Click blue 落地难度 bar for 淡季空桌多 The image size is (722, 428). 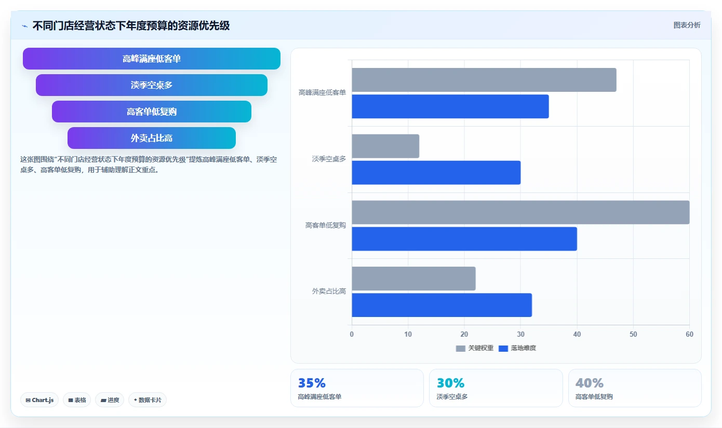pos(436,173)
